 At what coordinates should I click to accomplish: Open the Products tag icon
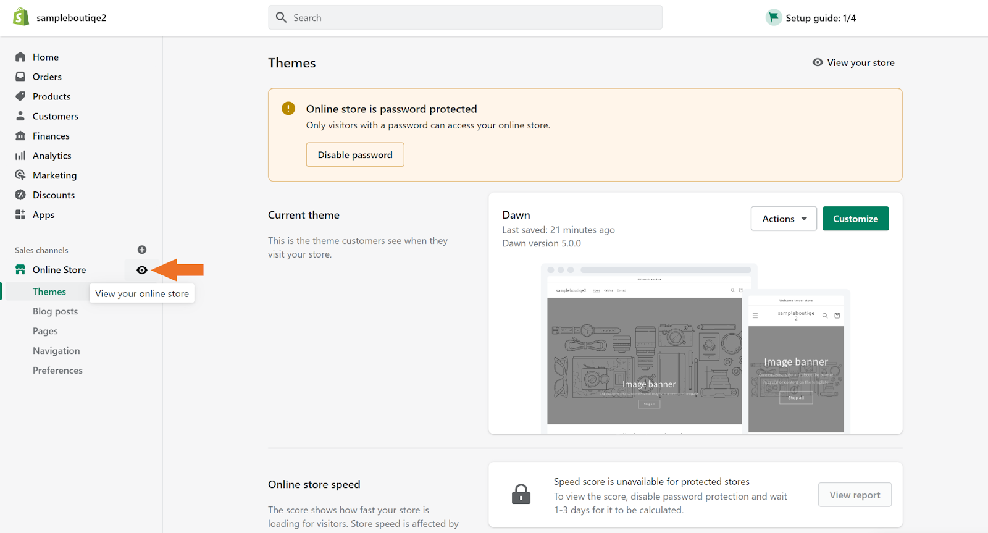click(x=20, y=96)
